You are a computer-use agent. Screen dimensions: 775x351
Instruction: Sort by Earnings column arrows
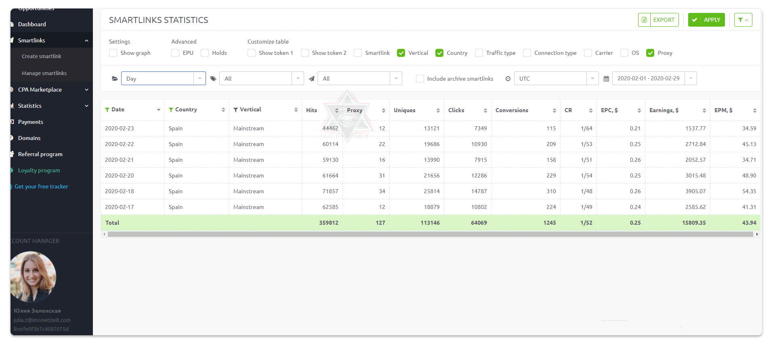[x=704, y=110]
